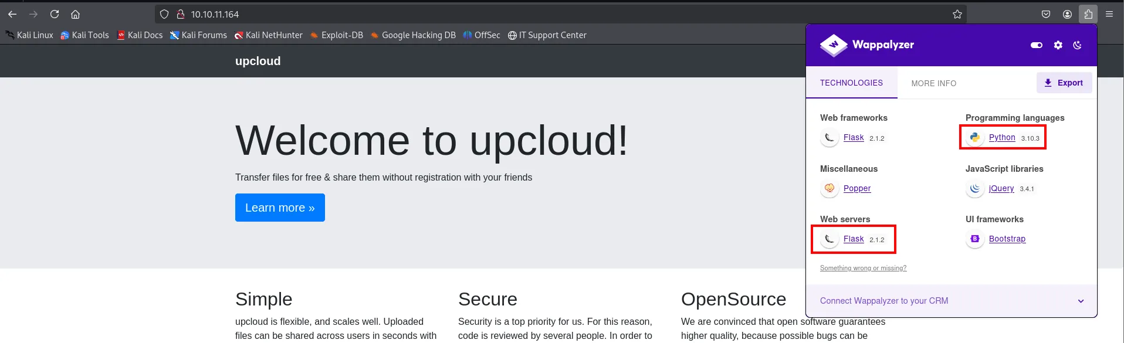The image size is (1124, 343).
Task: Open the Popper link
Action: (x=857, y=188)
